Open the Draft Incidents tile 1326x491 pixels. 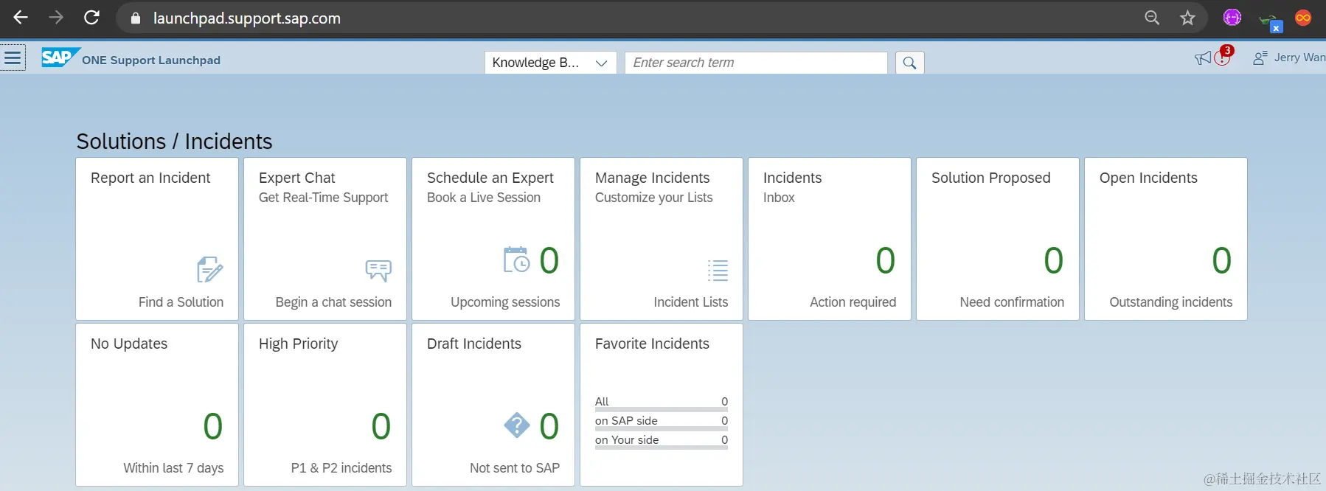pos(493,405)
